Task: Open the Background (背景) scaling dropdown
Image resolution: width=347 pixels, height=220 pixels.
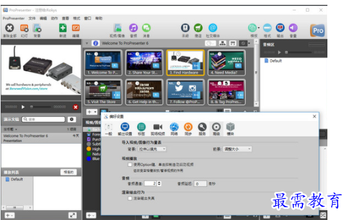Action: [x=152, y=149]
